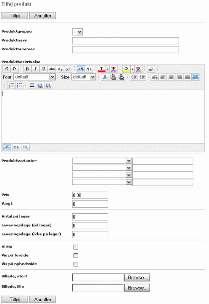The height and width of the screenshot is (304, 209).
Task: Click Annuller button above Produktgruppe
Action: click(x=43, y=16)
